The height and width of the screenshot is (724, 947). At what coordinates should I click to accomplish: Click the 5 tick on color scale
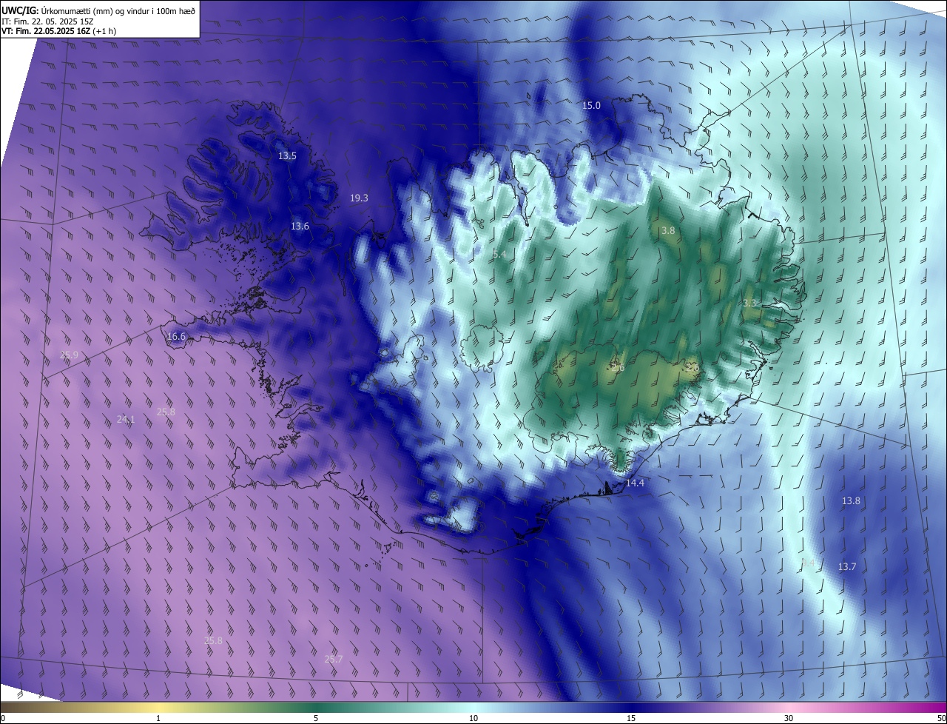pyautogui.click(x=316, y=718)
